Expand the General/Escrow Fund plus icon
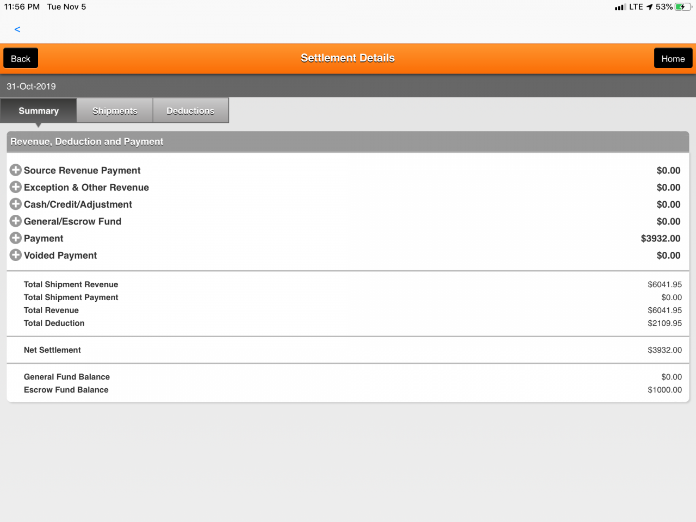The height and width of the screenshot is (522, 696). (16, 221)
